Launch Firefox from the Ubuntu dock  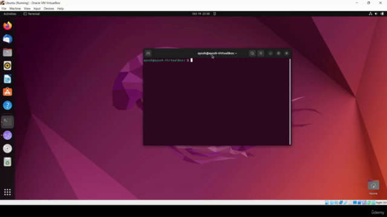coord(7,25)
